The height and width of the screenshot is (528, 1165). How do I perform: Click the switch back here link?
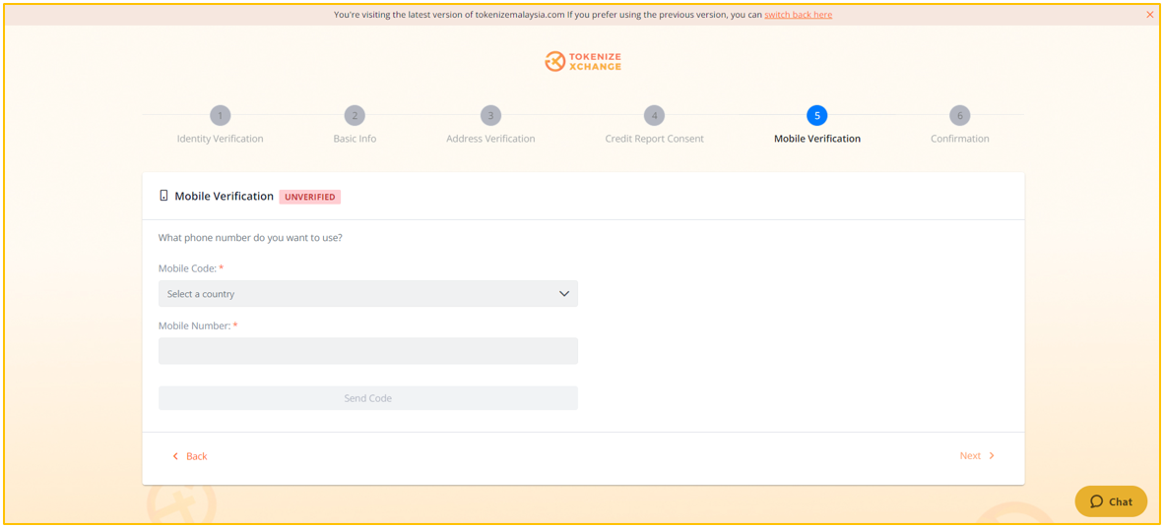tap(798, 14)
